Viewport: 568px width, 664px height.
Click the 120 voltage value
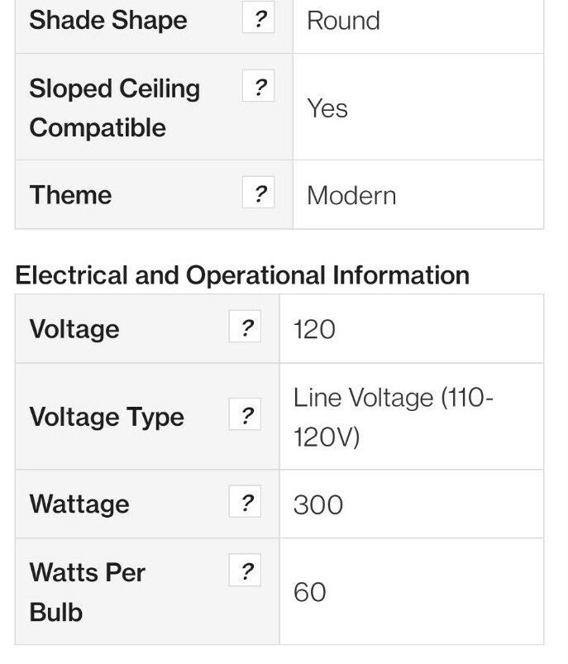314,329
